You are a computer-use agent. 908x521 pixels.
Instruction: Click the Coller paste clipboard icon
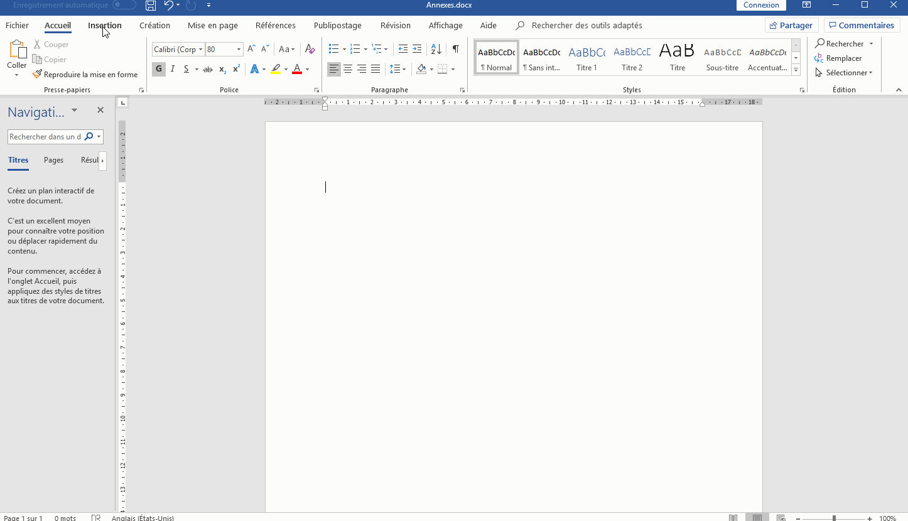(17, 50)
